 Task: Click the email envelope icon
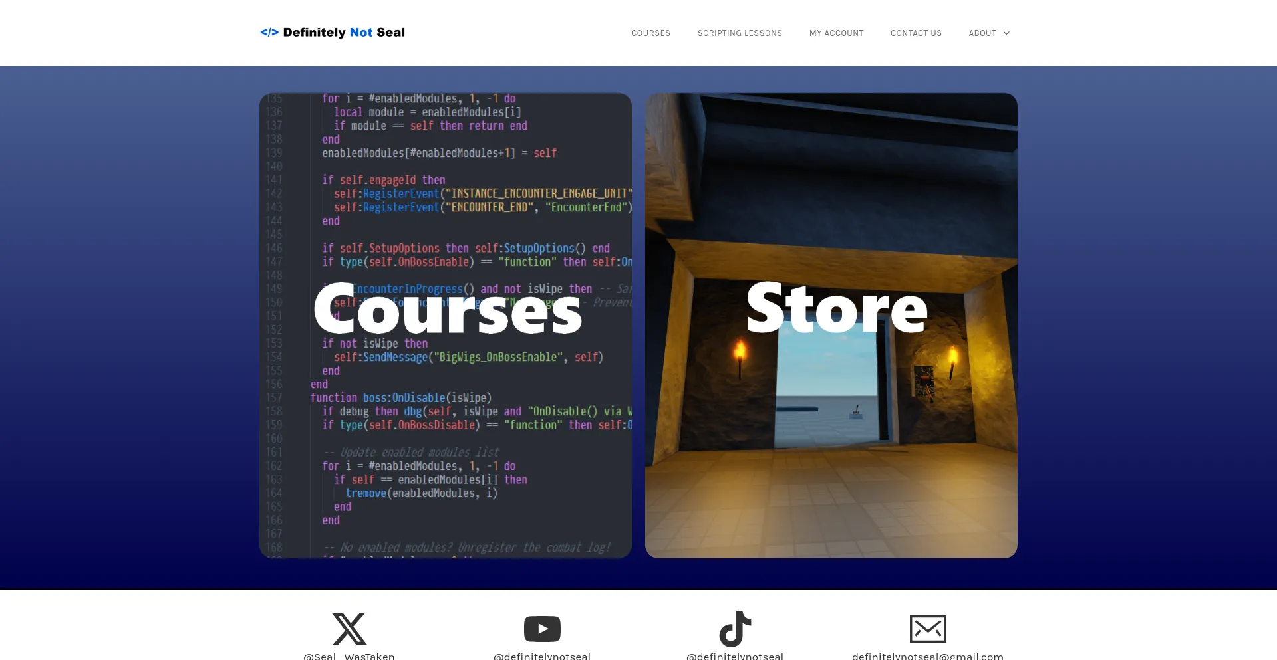928,629
